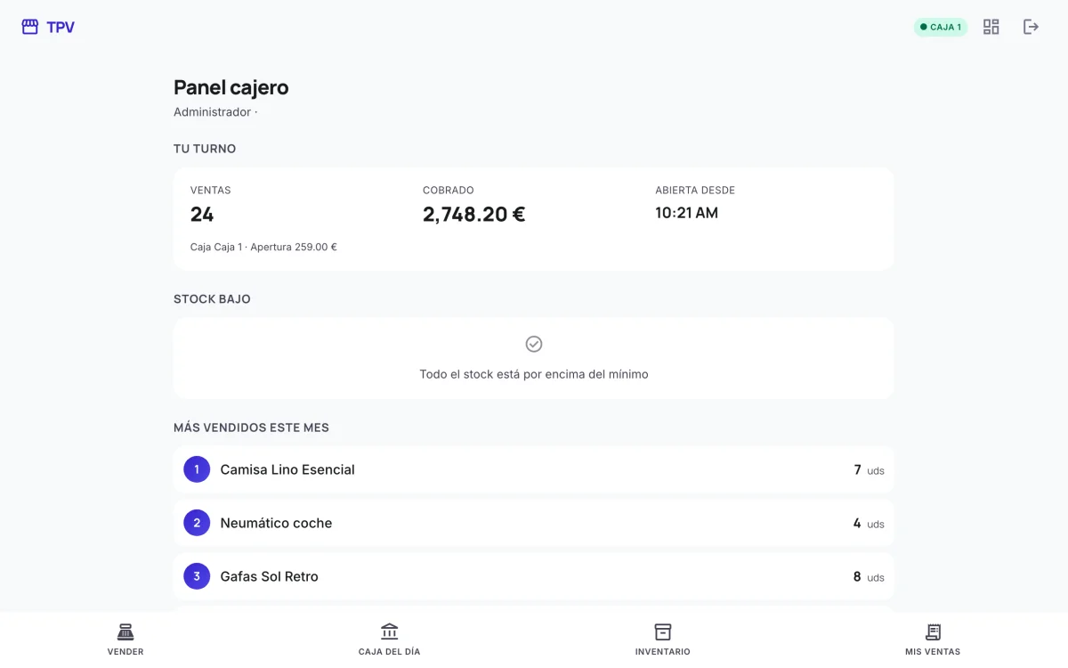Viewport: 1068px width, 668px height.
Task: Open the Vender tab
Action: click(x=125, y=639)
